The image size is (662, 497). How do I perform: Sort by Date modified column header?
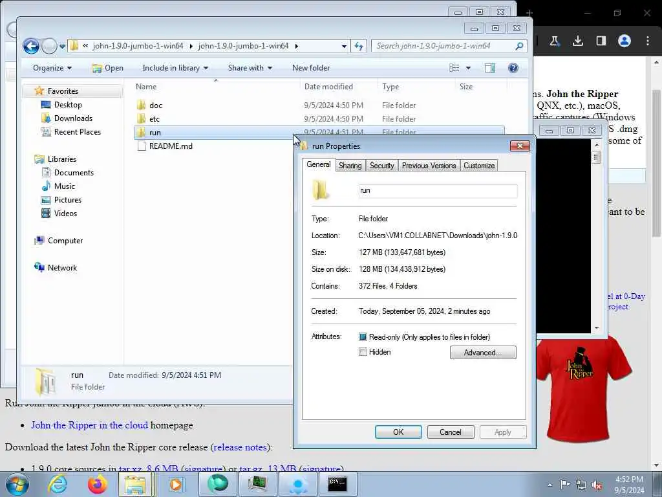point(328,87)
